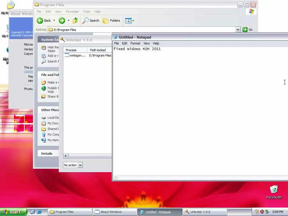Image resolution: width=288 pixels, height=216 pixels.
Task: Open My Computer in Other Places
Action: click(50, 135)
